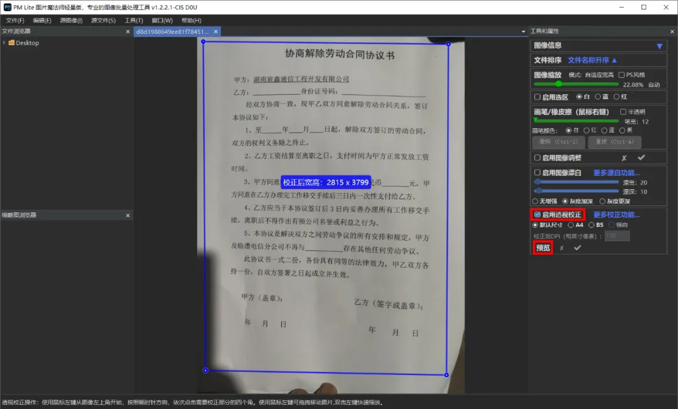Enable the 启用图像调整 checkbox

click(537, 158)
